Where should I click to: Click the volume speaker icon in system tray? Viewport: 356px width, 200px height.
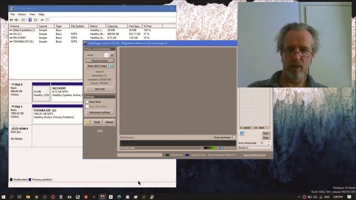pyautogui.click(x=315, y=197)
